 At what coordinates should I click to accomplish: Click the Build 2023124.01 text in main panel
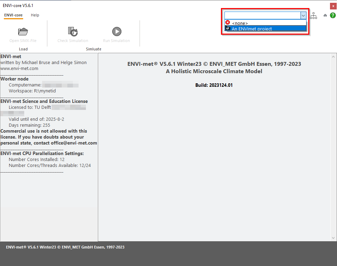(214, 85)
